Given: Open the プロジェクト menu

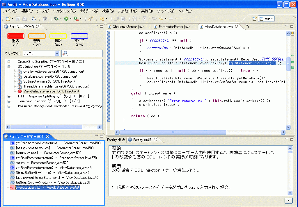Looking at the screenshot, I should tap(127, 11).
